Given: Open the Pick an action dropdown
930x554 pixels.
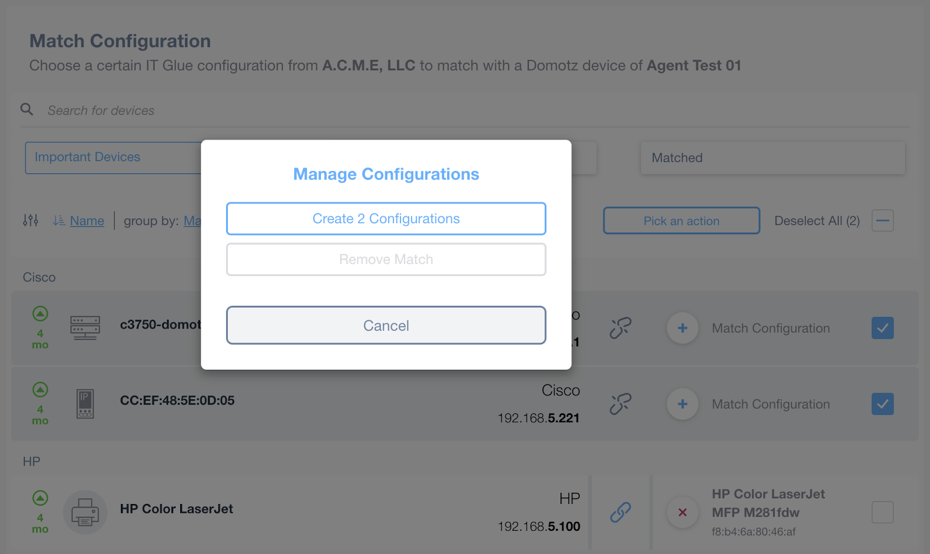Looking at the screenshot, I should click(681, 220).
